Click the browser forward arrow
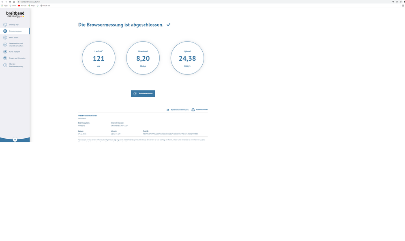This screenshot has width=405, height=241. point(6,2)
